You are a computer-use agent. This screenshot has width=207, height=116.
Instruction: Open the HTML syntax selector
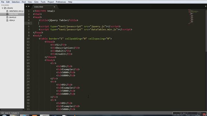199,113
